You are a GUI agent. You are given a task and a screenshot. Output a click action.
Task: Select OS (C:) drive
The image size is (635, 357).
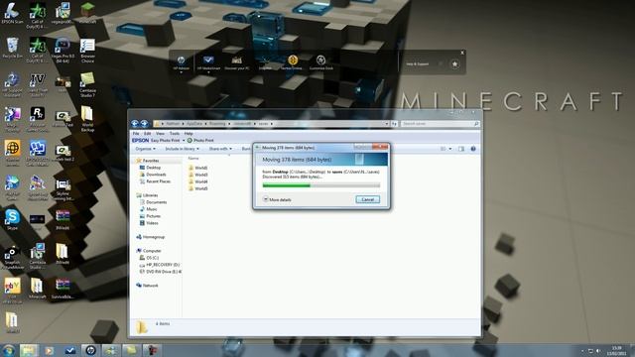pyautogui.click(x=152, y=258)
